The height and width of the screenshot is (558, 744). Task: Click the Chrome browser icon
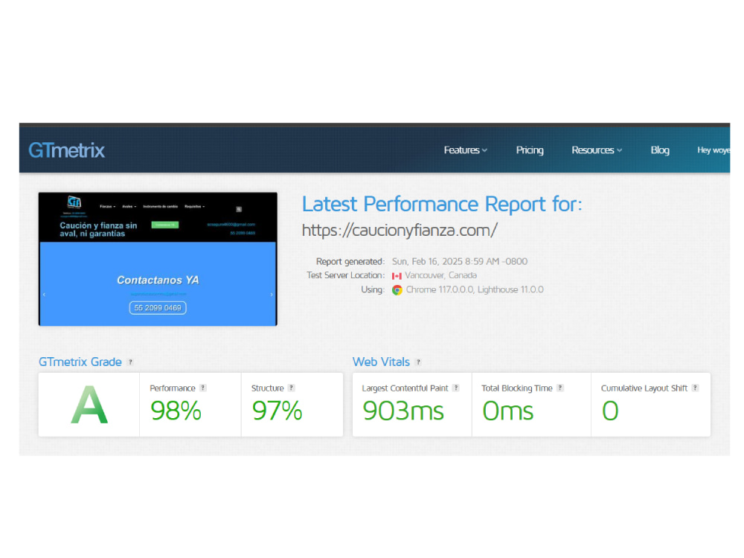click(397, 290)
